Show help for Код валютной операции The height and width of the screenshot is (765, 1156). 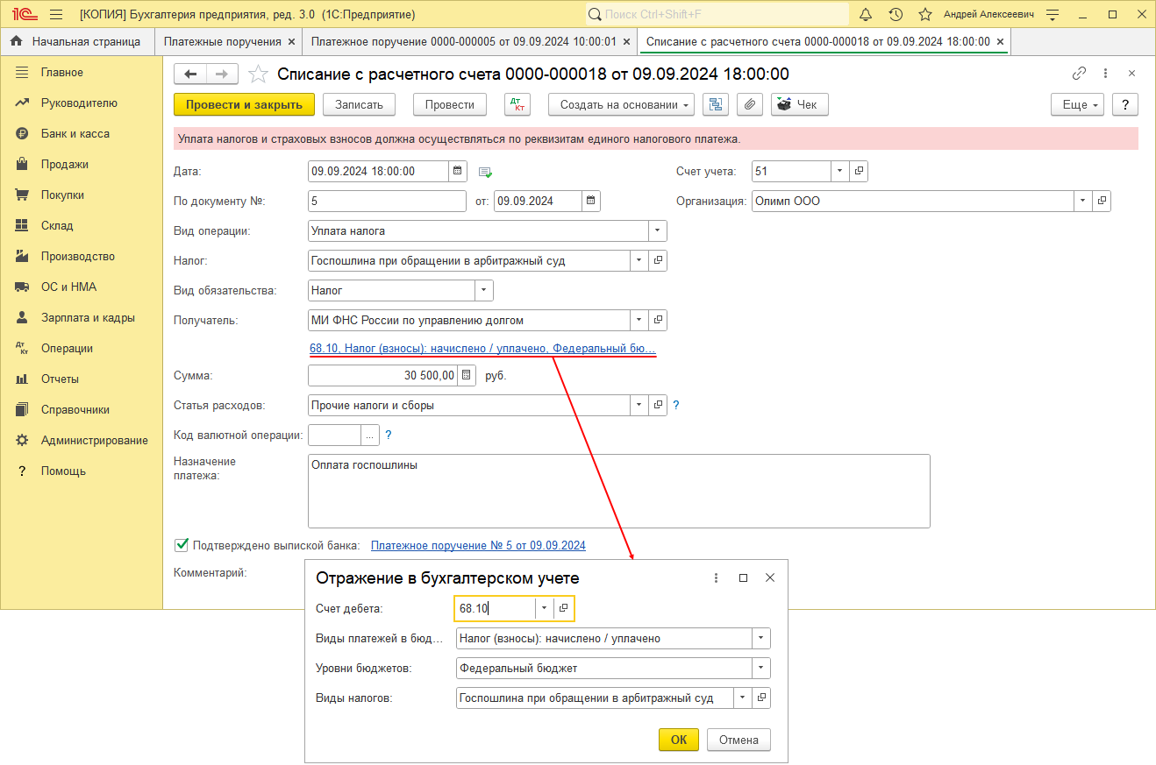[388, 435]
